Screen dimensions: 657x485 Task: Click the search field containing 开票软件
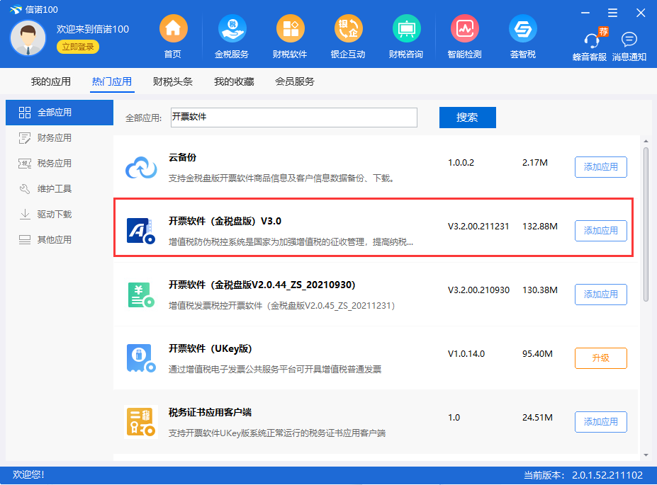293,117
